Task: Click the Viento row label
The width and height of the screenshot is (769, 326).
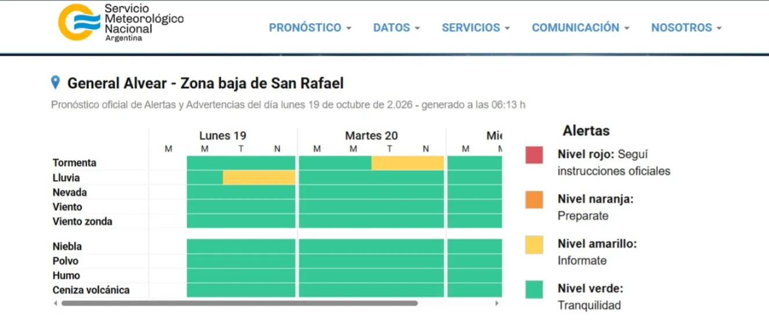Action: [67, 207]
